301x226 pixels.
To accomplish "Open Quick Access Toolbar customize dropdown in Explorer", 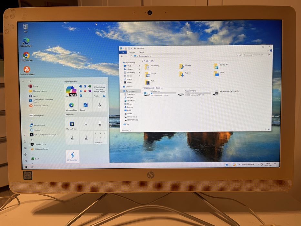I will [131, 48].
